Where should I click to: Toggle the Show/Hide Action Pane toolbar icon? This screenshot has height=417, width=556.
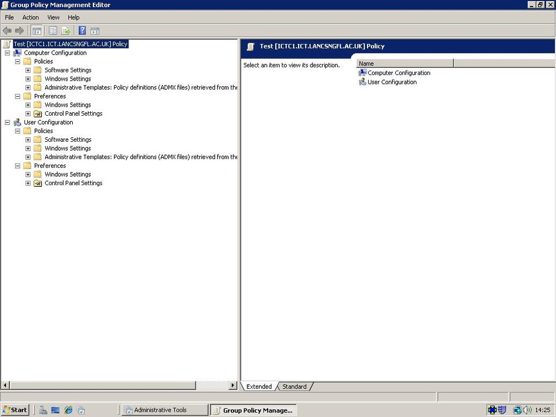point(95,31)
